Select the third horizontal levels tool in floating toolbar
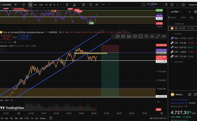This screenshot has height=121, width=197. (129, 36)
